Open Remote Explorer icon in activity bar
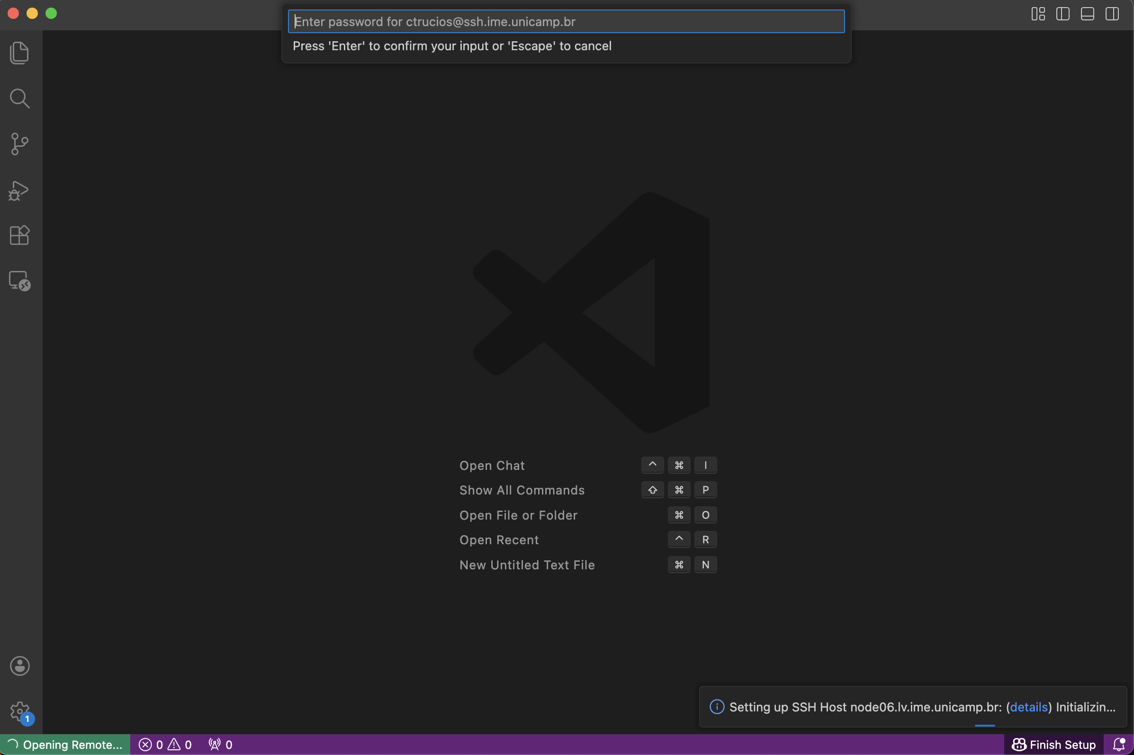 tap(19, 280)
